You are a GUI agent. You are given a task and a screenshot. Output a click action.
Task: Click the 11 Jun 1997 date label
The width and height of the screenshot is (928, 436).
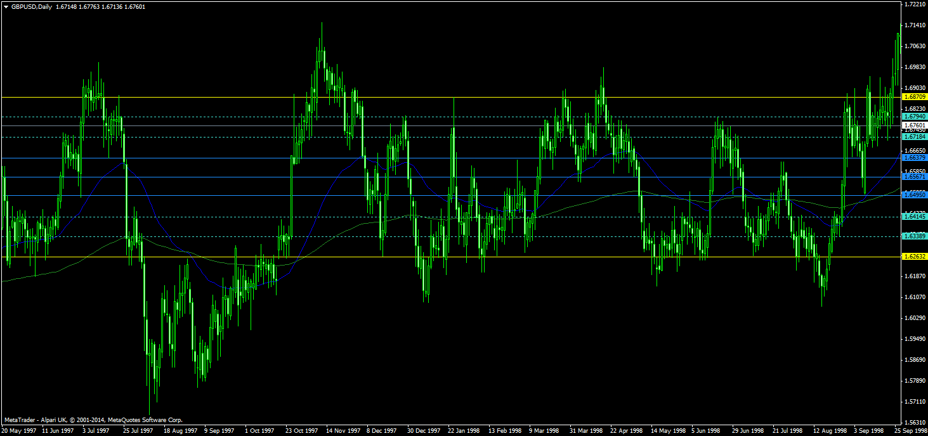coord(59,430)
